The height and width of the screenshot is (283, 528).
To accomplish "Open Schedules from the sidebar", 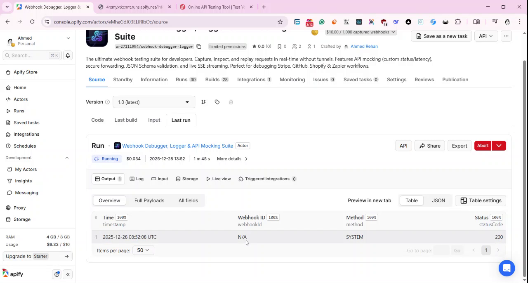I will point(25,146).
